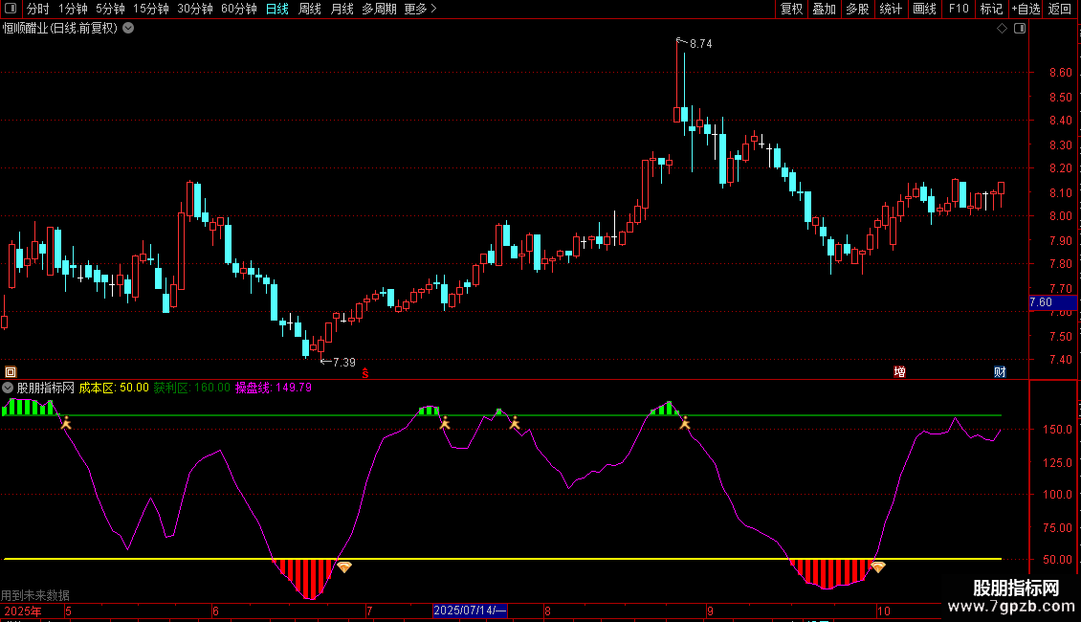1081x622 pixels.
Task: Expand the 更多 periods list
Action: (420, 9)
